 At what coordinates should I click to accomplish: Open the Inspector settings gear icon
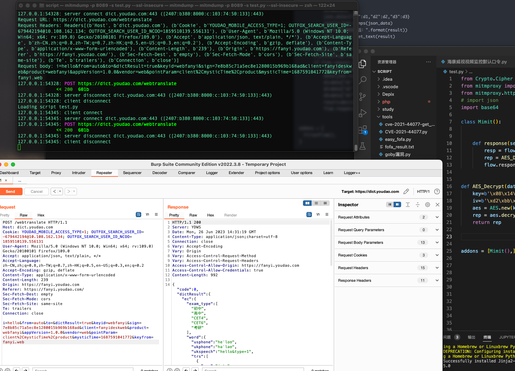(427, 204)
